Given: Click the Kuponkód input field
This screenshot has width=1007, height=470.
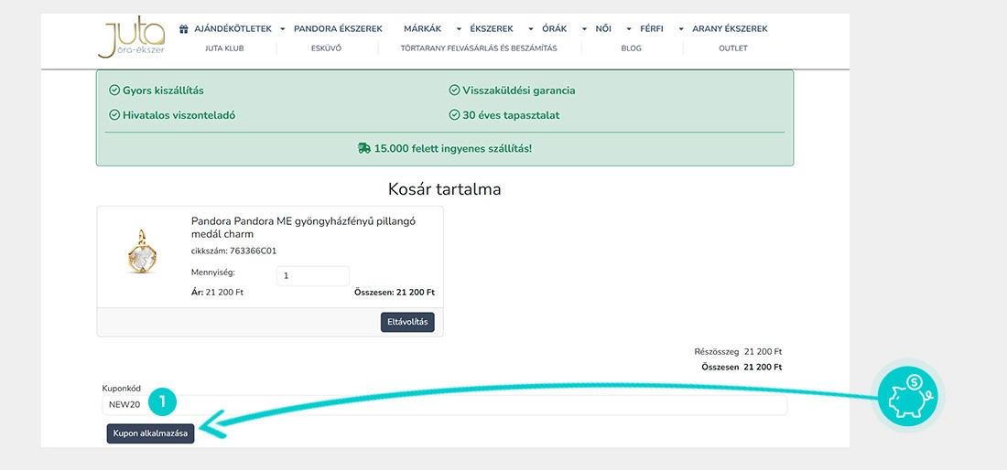Looking at the screenshot, I should click(x=444, y=404).
